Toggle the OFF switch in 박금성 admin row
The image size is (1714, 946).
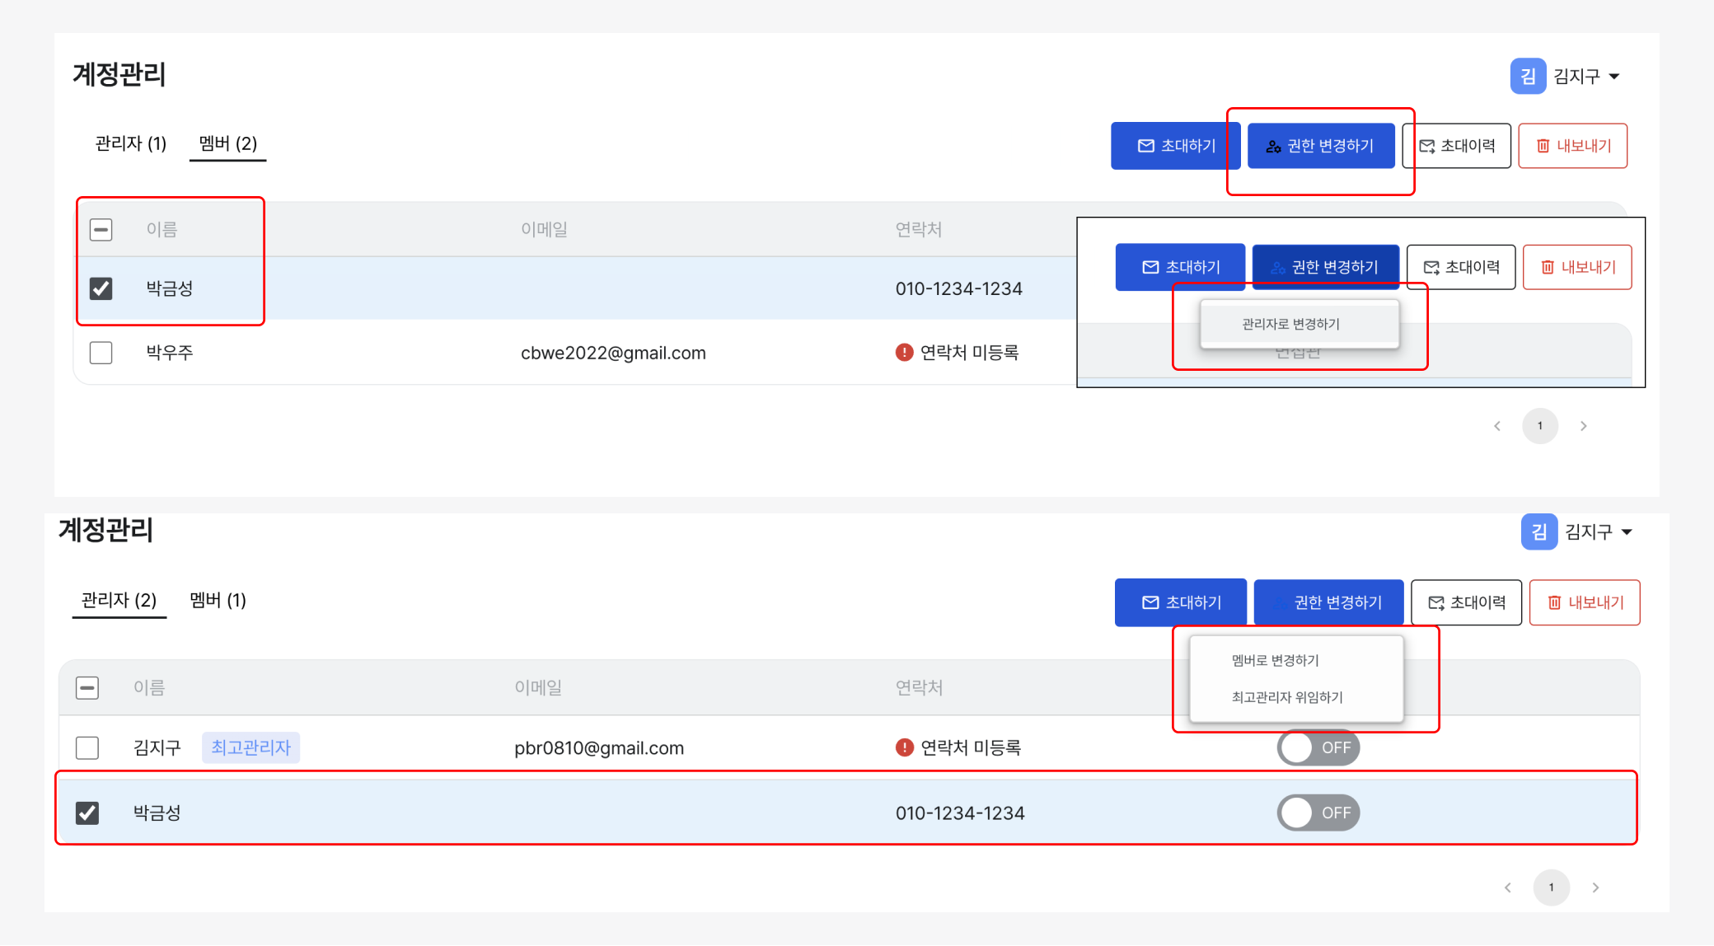(1318, 813)
